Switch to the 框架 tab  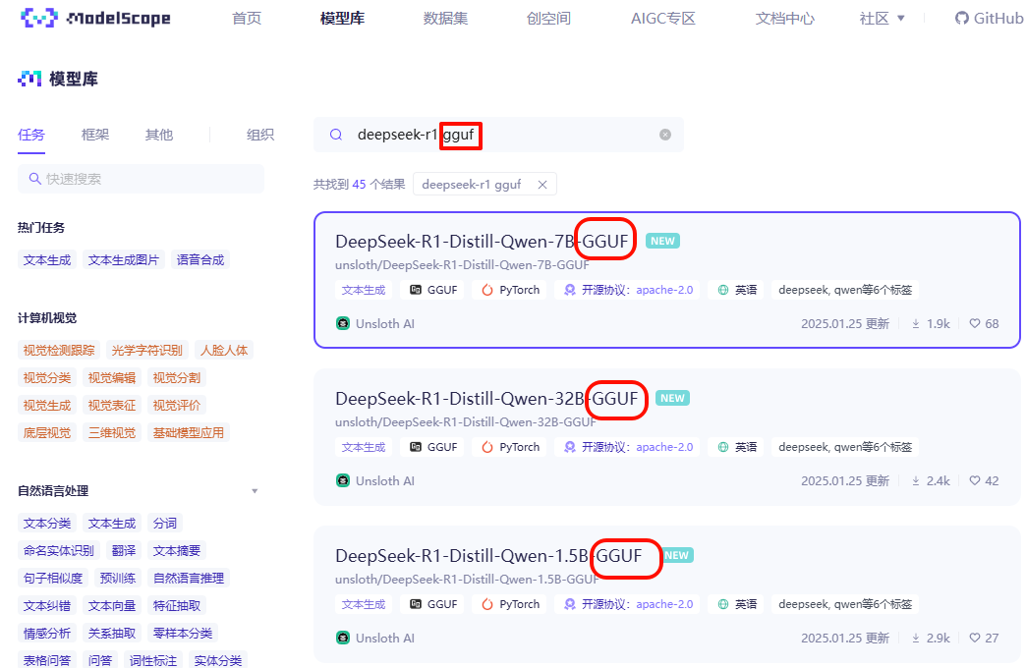point(95,135)
